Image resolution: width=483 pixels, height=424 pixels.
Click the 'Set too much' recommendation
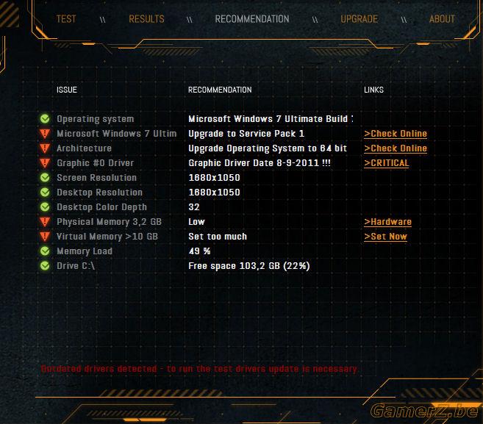(218, 237)
